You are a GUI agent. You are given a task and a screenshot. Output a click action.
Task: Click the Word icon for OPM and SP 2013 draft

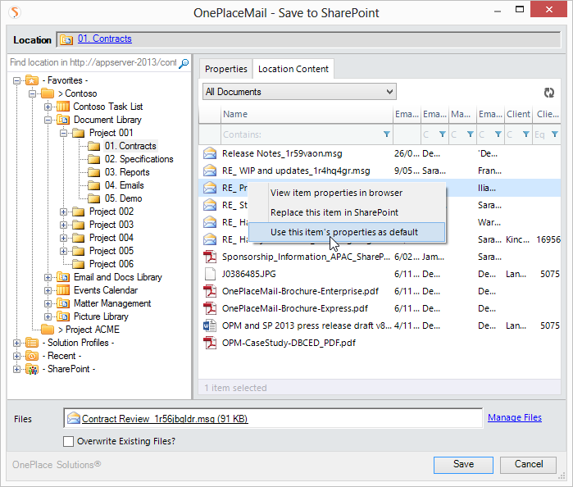(x=210, y=325)
